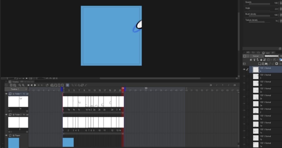Jump to the last frame
Viewport: 282px width, 148px height.
click(42, 85)
